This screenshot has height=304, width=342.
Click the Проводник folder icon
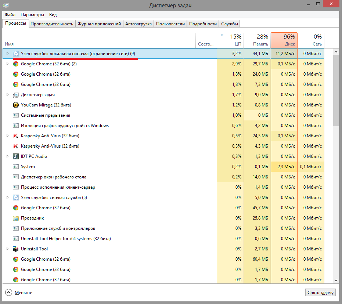point(16,218)
